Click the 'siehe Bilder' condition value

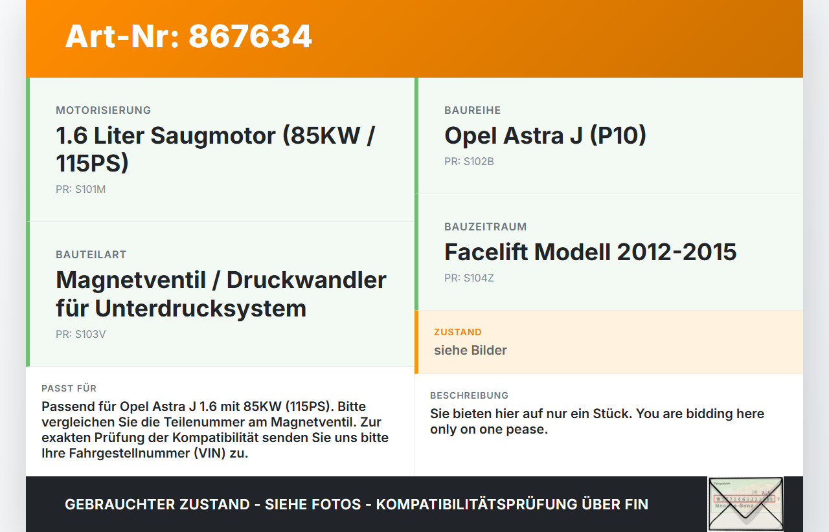[x=470, y=350]
